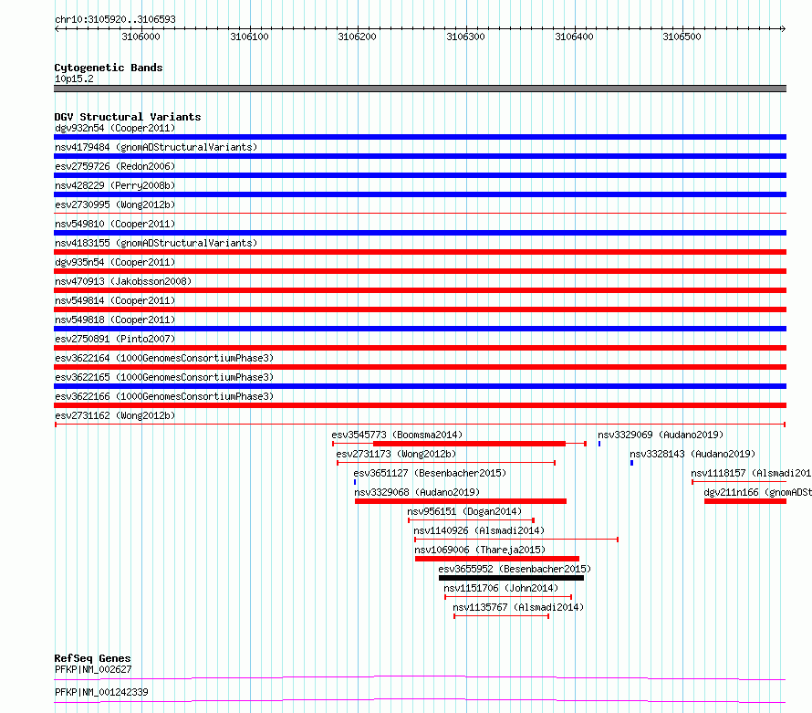Viewport: 812px width, 713px height.
Task: Click the blue dgv932n54 variant bar
Action: click(420, 137)
